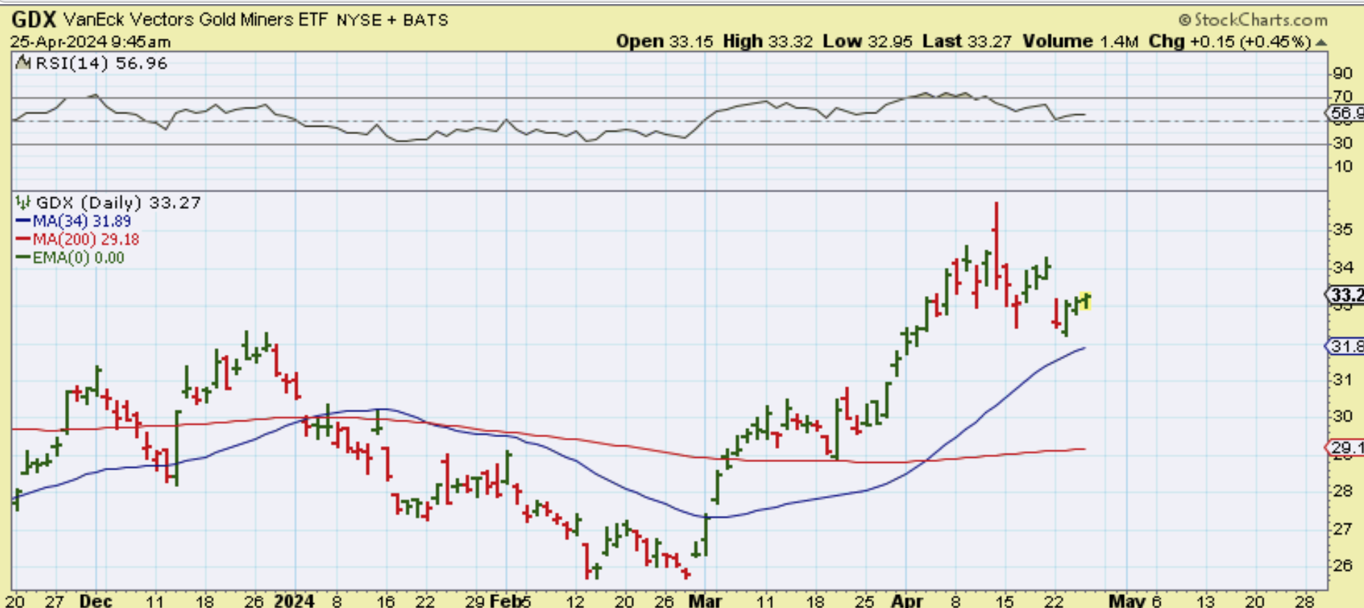Click the 28 label on the price axis

point(1342,491)
